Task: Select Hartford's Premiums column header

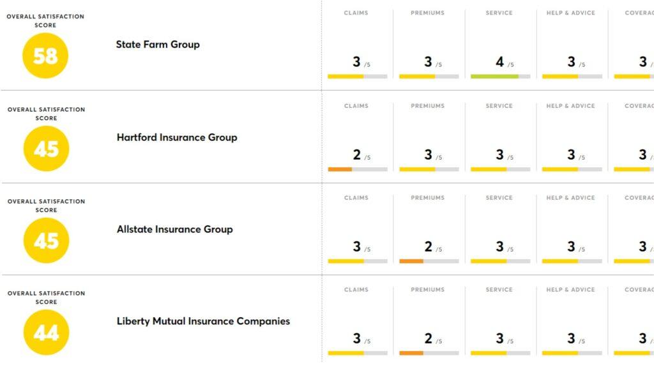Action: (x=427, y=106)
